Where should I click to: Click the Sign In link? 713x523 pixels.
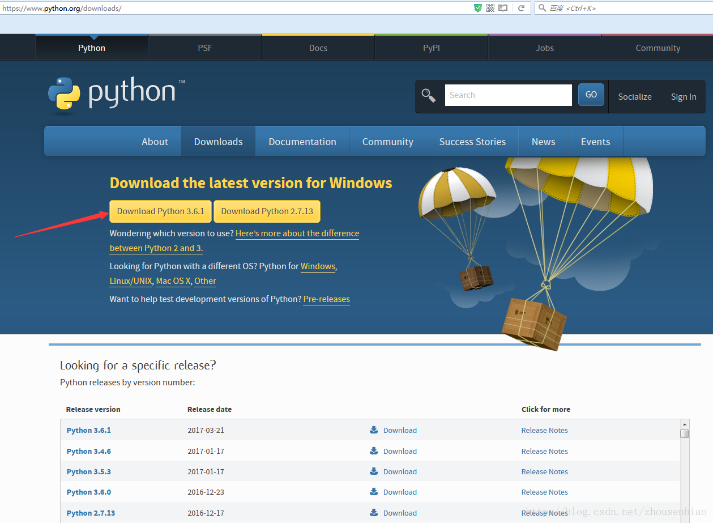pyautogui.click(x=684, y=97)
